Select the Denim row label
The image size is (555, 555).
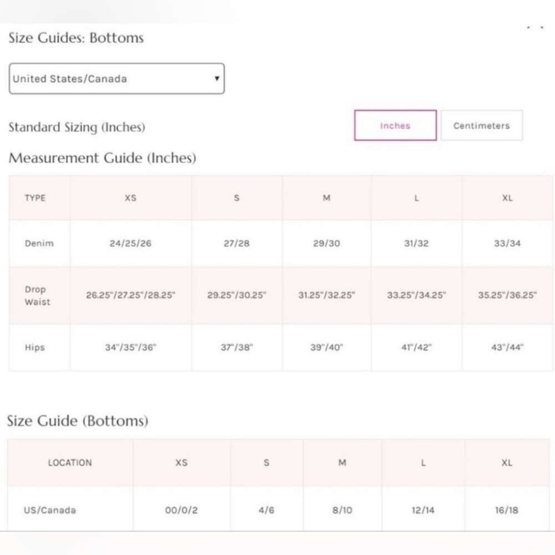[39, 243]
